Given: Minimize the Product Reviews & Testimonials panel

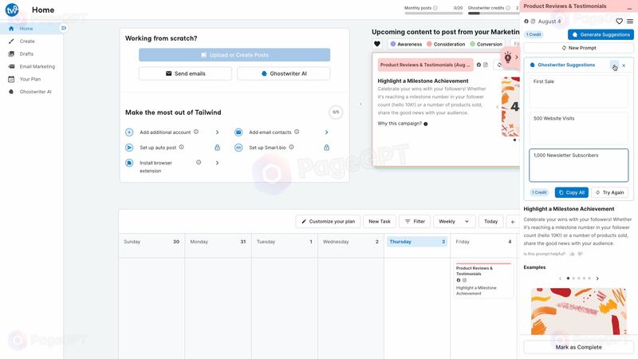Looking at the screenshot, I should pyautogui.click(x=629, y=6).
